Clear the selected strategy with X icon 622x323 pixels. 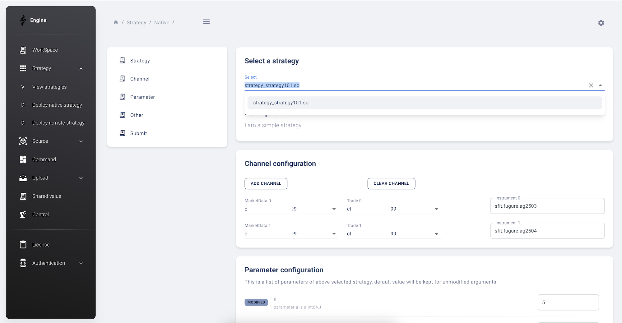[x=591, y=85]
